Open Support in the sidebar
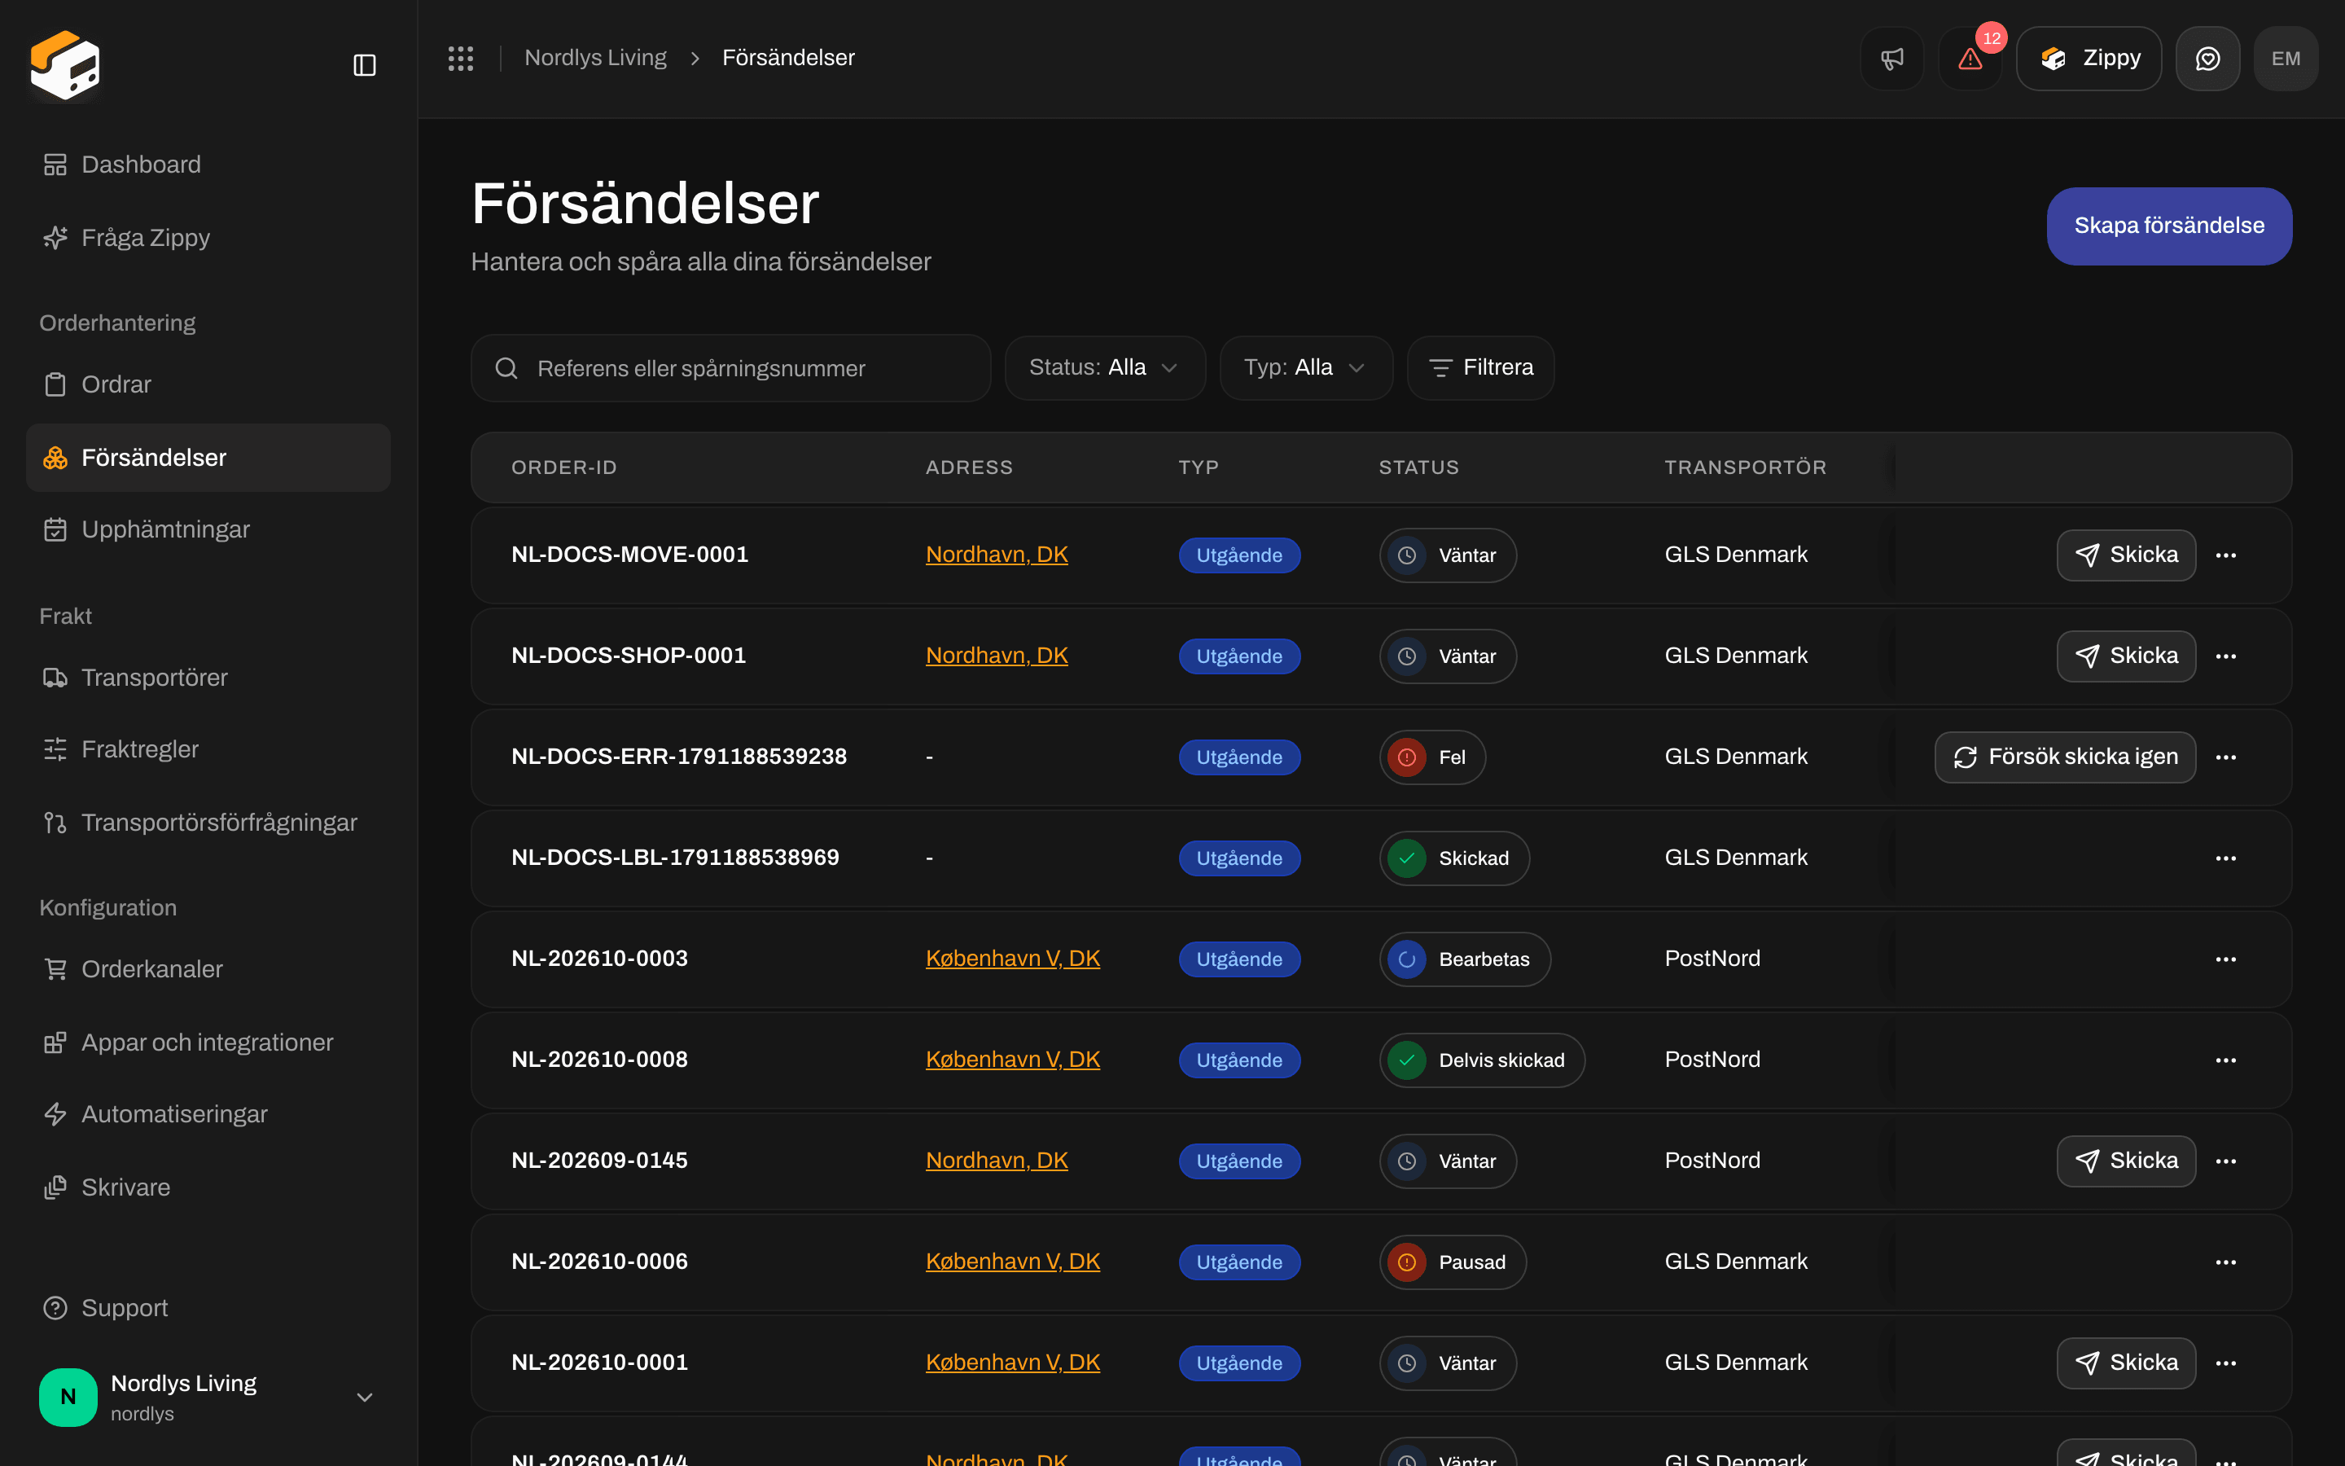 point(208,1308)
